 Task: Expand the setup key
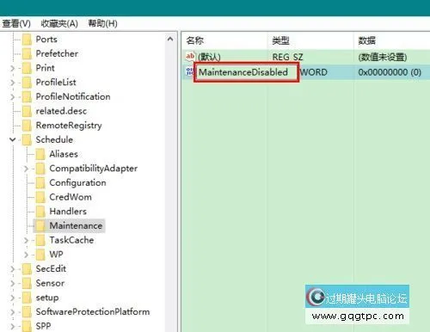pos(12,298)
